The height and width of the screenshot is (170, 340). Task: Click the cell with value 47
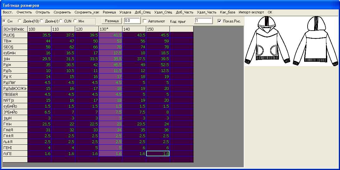(x=63, y=41)
